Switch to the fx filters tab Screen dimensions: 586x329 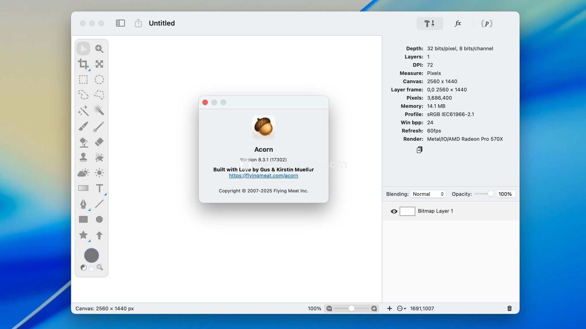click(458, 23)
